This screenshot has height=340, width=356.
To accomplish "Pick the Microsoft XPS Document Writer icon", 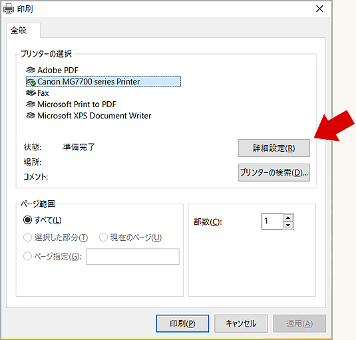I will pyautogui.click(x=31, y=115).
